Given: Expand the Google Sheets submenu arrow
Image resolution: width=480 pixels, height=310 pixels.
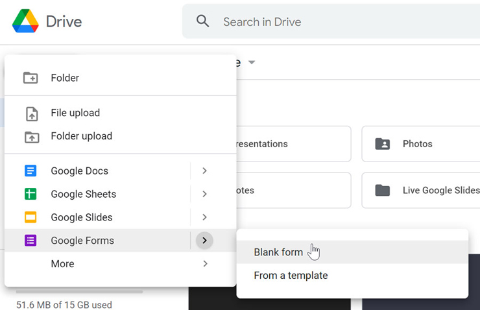Looking at the screenshot, I should click(x=204, y=194).
